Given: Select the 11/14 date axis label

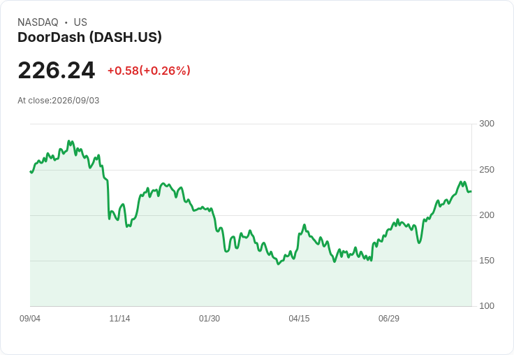Looking at the screenshot, I should pyautogui.click(x=119, y=318).
